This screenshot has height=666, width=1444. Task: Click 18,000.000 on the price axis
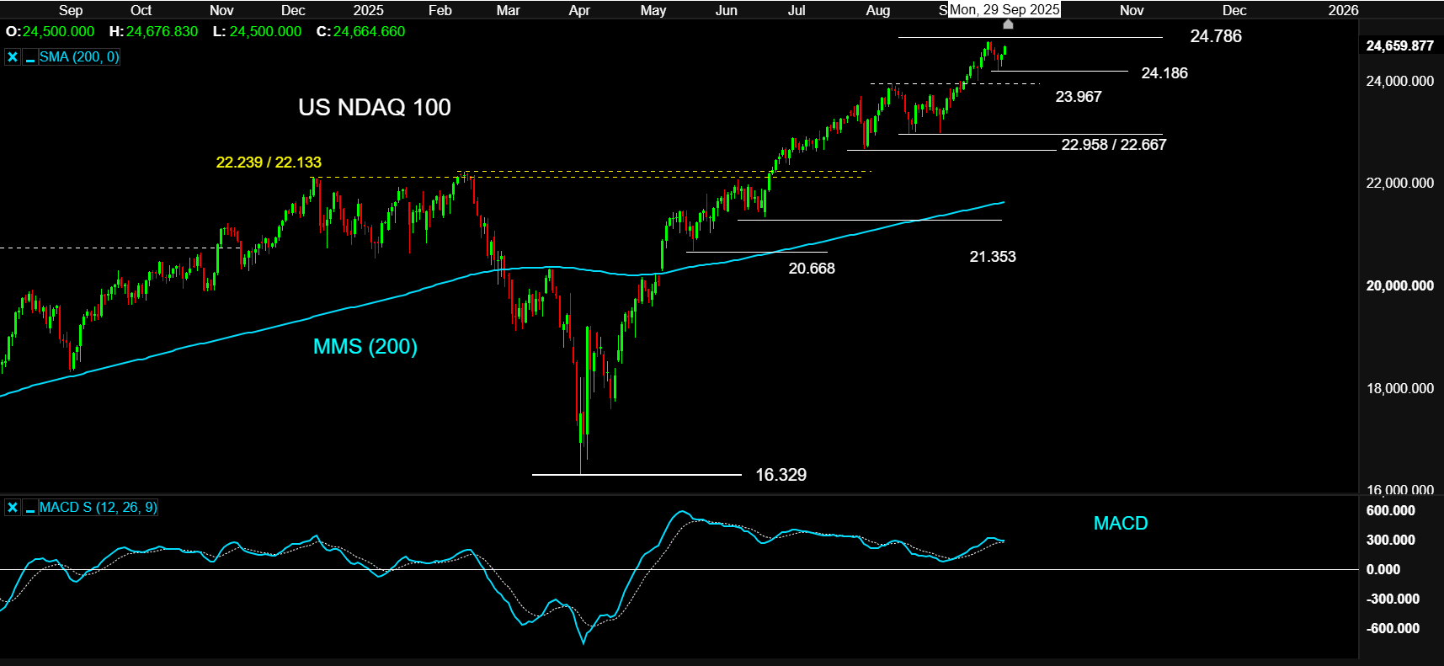coord(1399,388)
